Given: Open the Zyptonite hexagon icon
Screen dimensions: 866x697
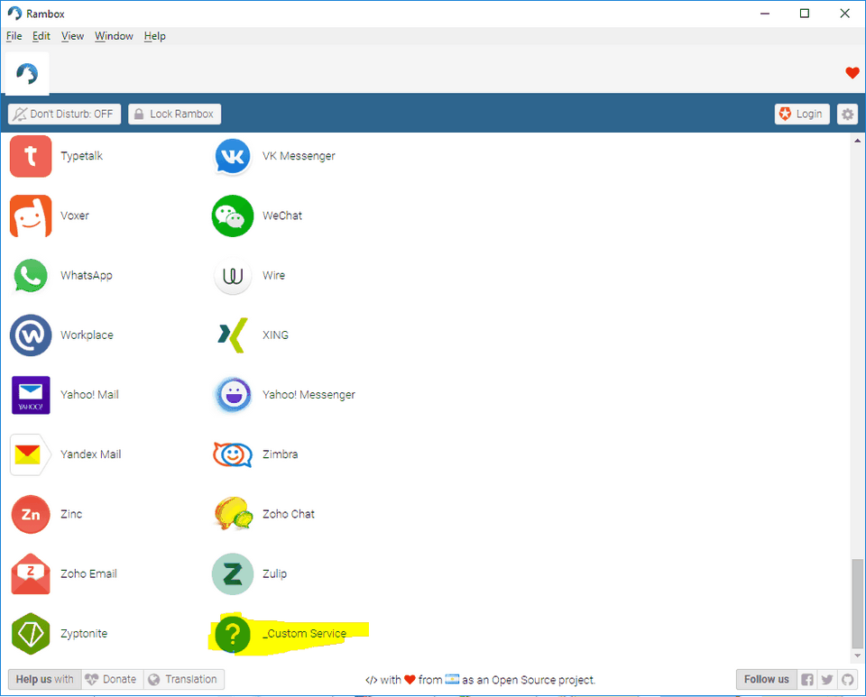Looking at the screenshot, I should pyautogui.click(x=31, y=633).
